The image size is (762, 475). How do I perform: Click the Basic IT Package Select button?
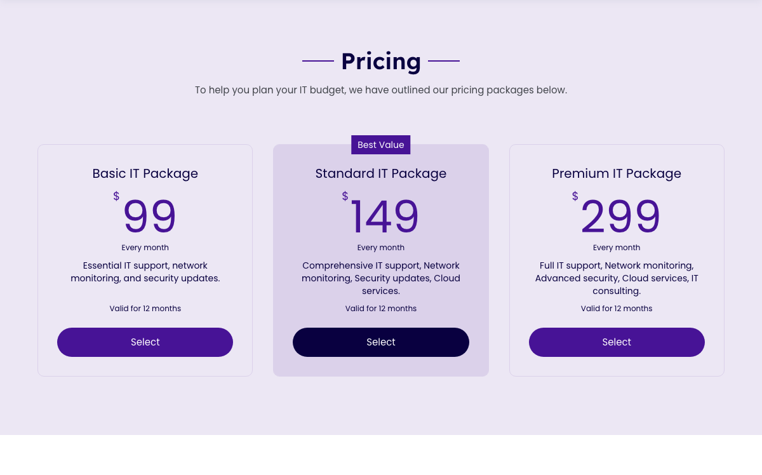click(145, 342)
